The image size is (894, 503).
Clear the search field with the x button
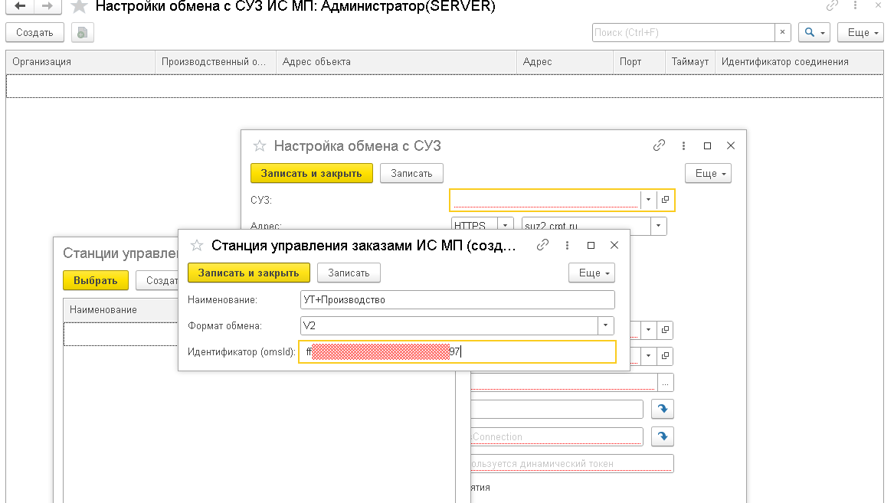click(x=782, y=33)
